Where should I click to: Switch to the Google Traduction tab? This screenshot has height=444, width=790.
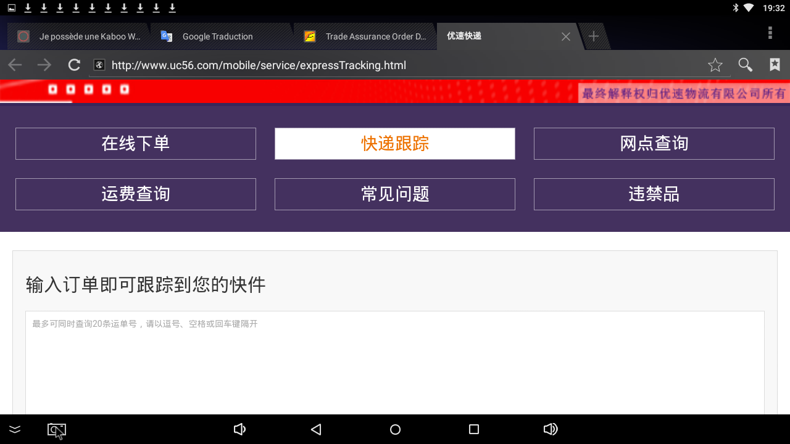click(x=222, y=36)
